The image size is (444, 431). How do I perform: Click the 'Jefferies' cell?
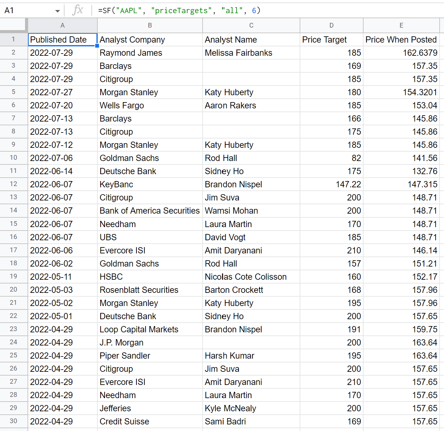(x=150, y=408)
